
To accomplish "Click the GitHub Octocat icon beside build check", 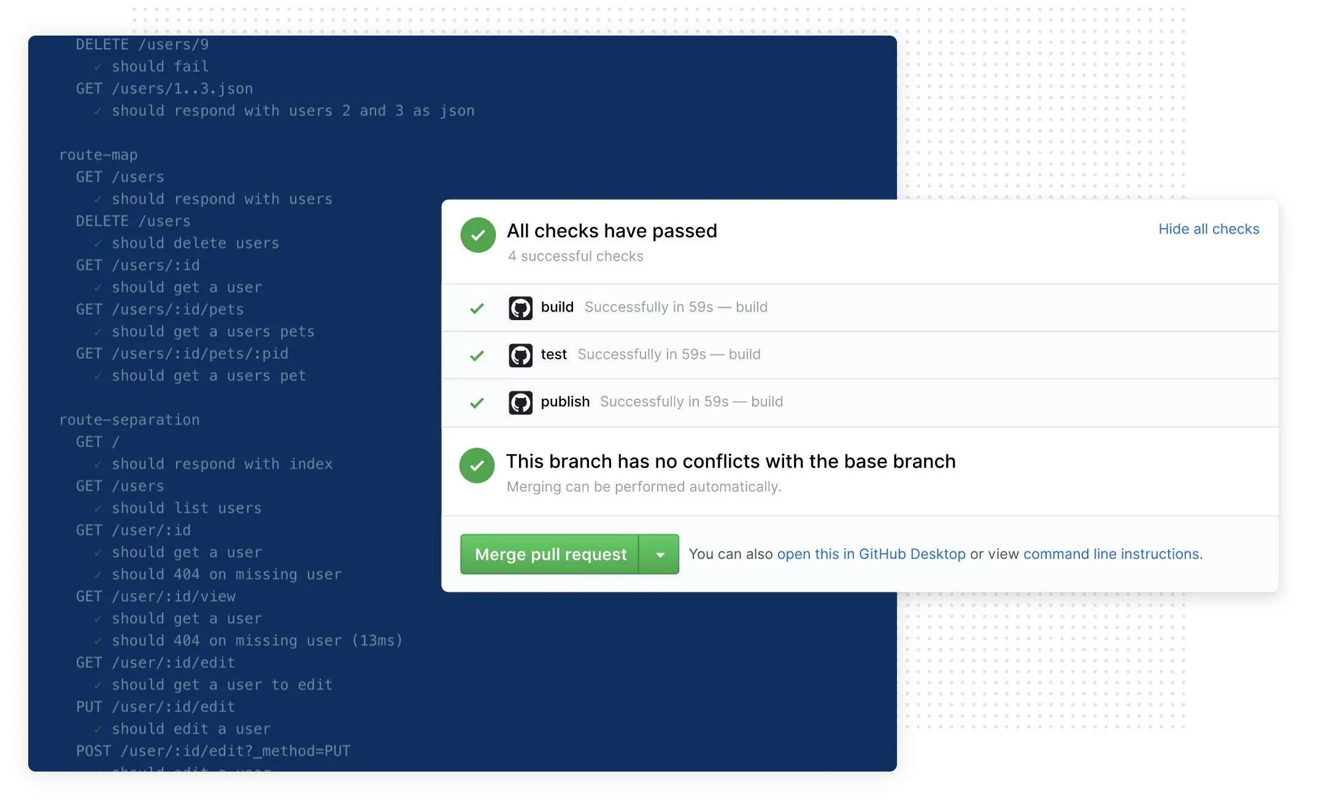I will [521, 307].
